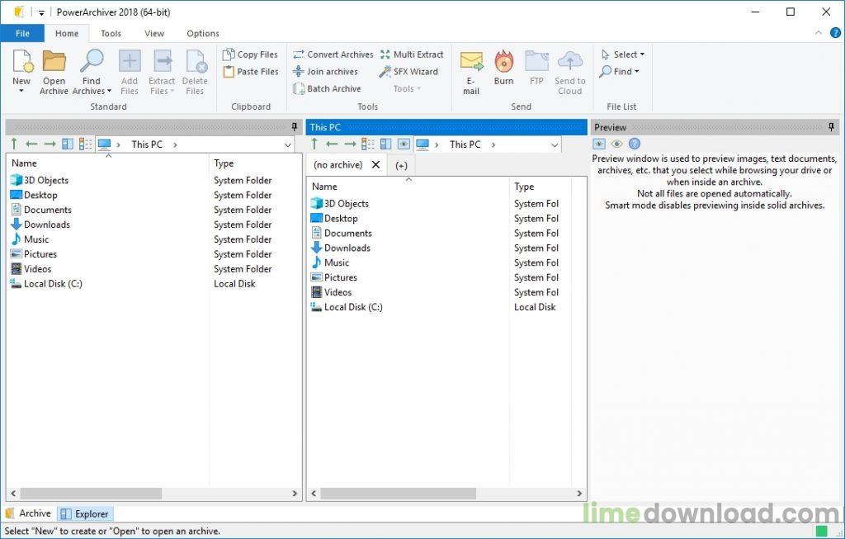
Task: Open a new archive tab with the plus tab
Action: [x=402, y=165]
